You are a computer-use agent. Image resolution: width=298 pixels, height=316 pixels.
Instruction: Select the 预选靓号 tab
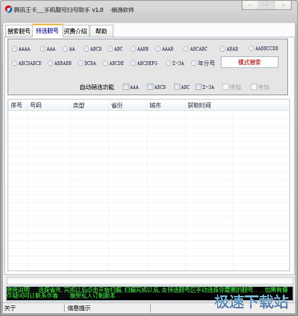point(47,31)
